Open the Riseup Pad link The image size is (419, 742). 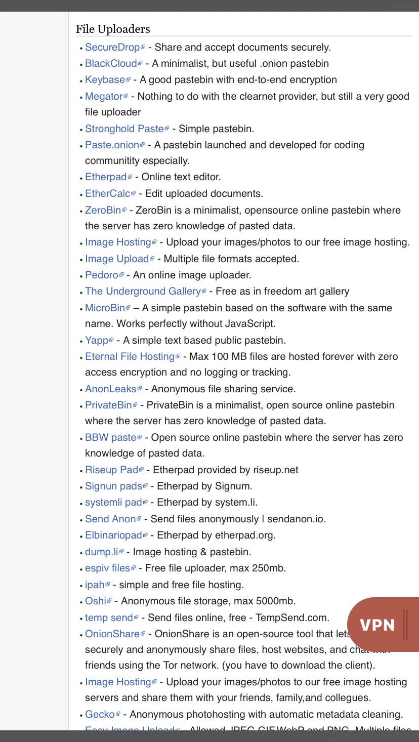tap(111, 470)
